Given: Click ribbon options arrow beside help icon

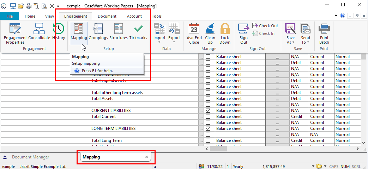Looking at the screenshot, I should coord(336,16).
